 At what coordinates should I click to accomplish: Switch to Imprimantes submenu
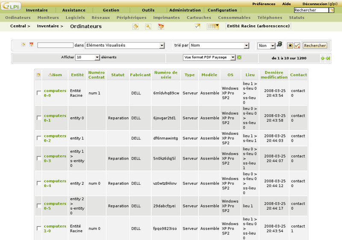tap(166, 18)
